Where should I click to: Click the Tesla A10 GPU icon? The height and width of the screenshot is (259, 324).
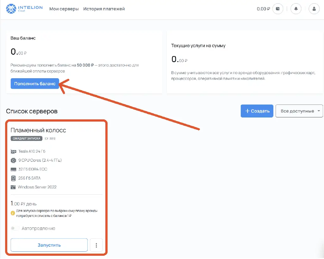(14, 151)
